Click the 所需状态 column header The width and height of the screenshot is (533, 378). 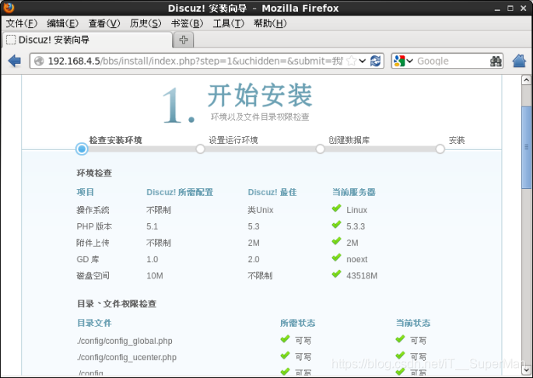[x=298, y=323]
